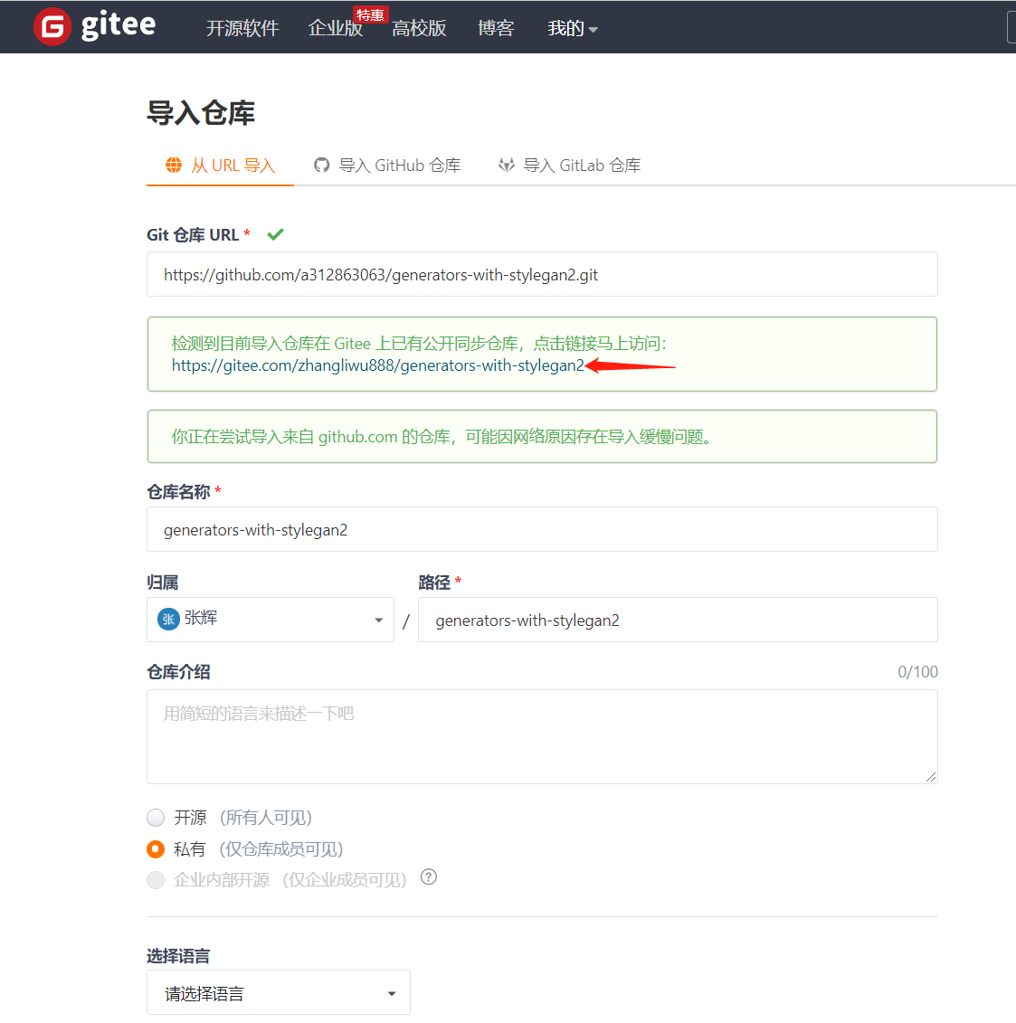Open the 请选择语言 language dropdown

pyautogui.click(x=279, y=993)
